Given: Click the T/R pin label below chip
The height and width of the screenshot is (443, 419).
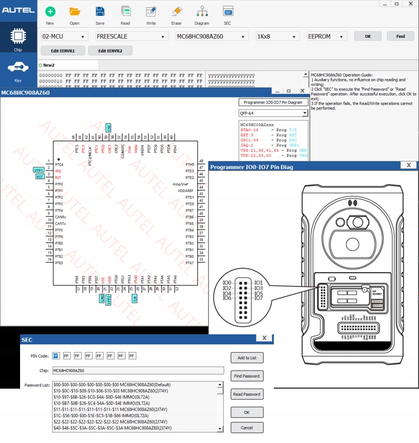Looking at the screenshot, I should tap(135, 298).
